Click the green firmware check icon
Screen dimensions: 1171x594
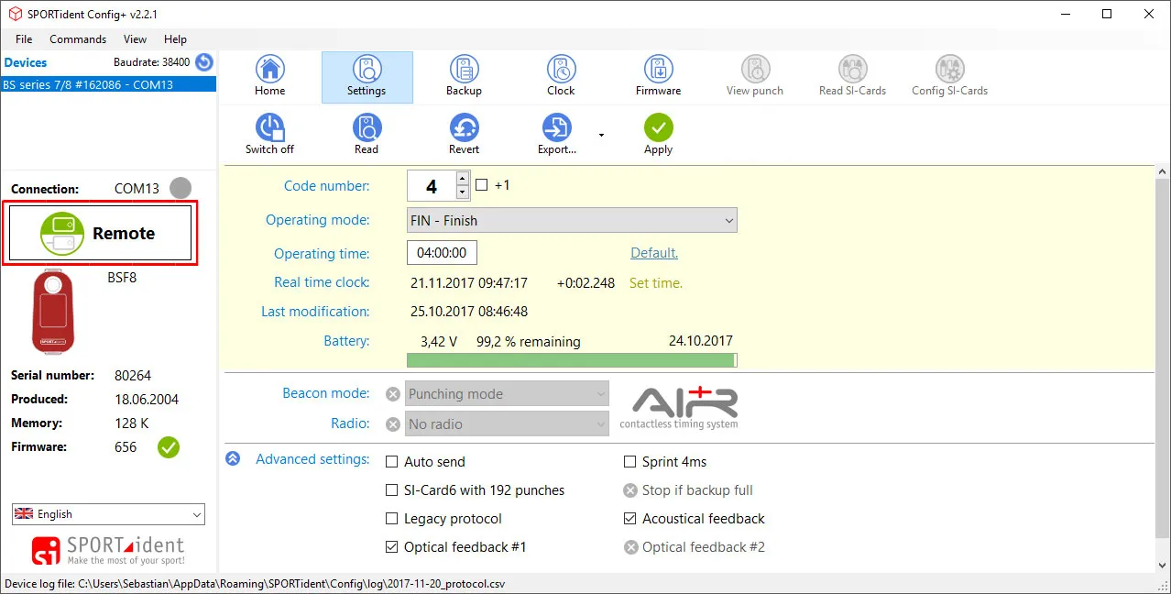coord(169,447)
